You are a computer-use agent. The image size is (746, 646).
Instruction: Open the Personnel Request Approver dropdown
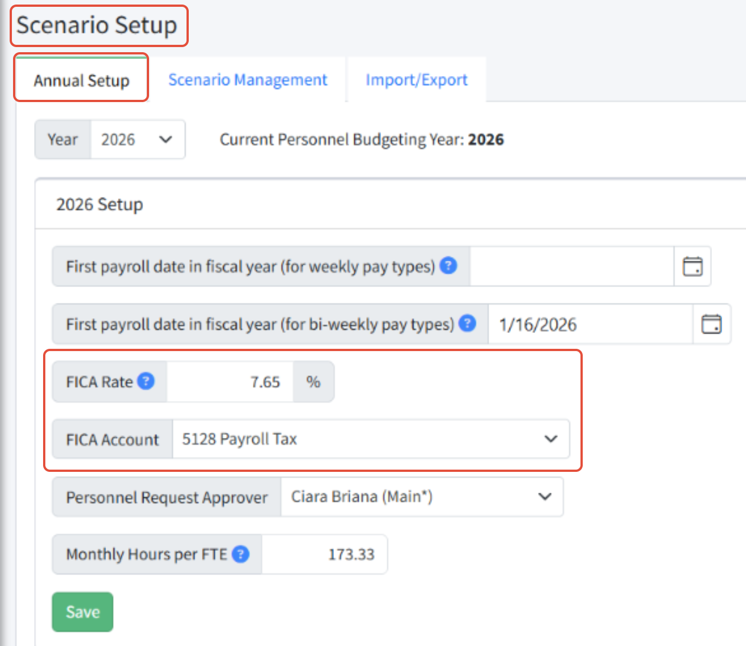(x=422, y=497)
